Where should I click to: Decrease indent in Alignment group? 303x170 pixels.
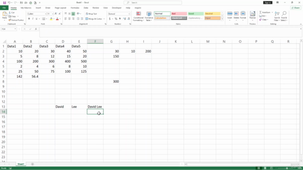[x=78, y=19]
